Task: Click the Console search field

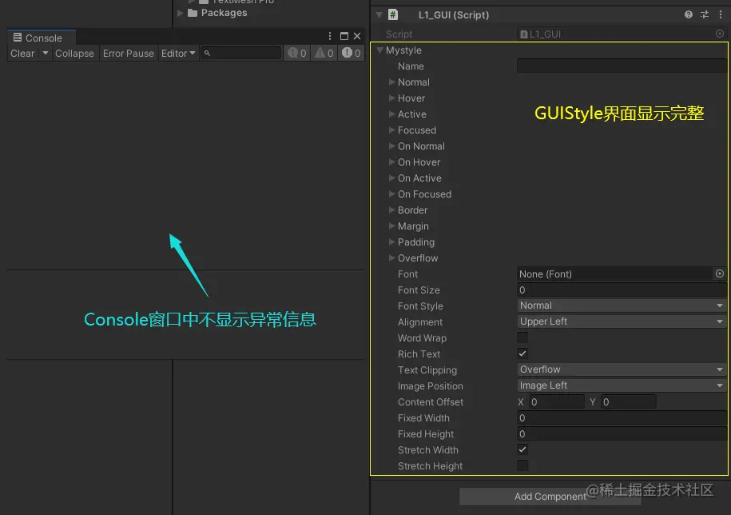Action: (x=240, y=53)
